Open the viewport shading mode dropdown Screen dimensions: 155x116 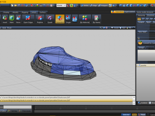[109, 28]
